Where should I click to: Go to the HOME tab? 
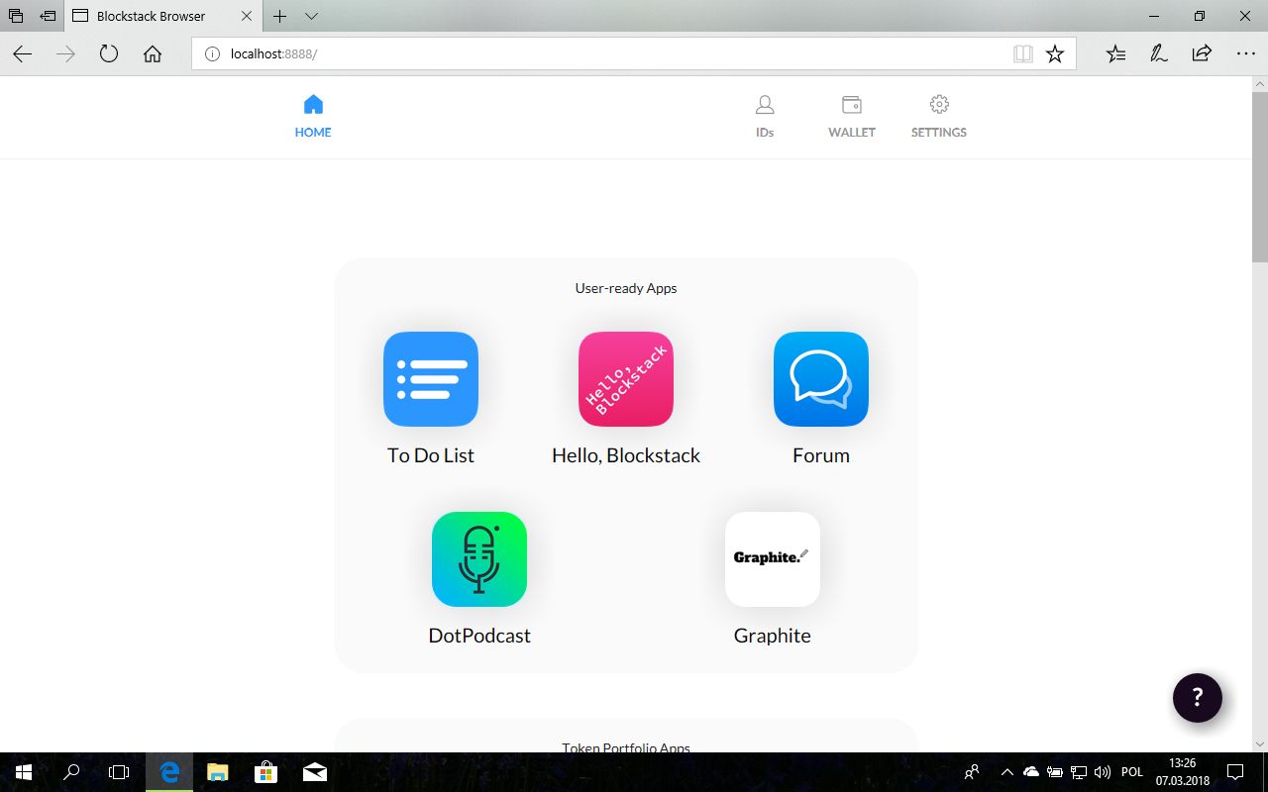tap(313, 117)
